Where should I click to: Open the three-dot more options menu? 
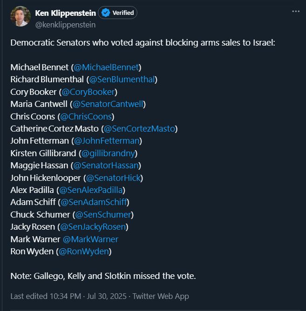[296, 11]
